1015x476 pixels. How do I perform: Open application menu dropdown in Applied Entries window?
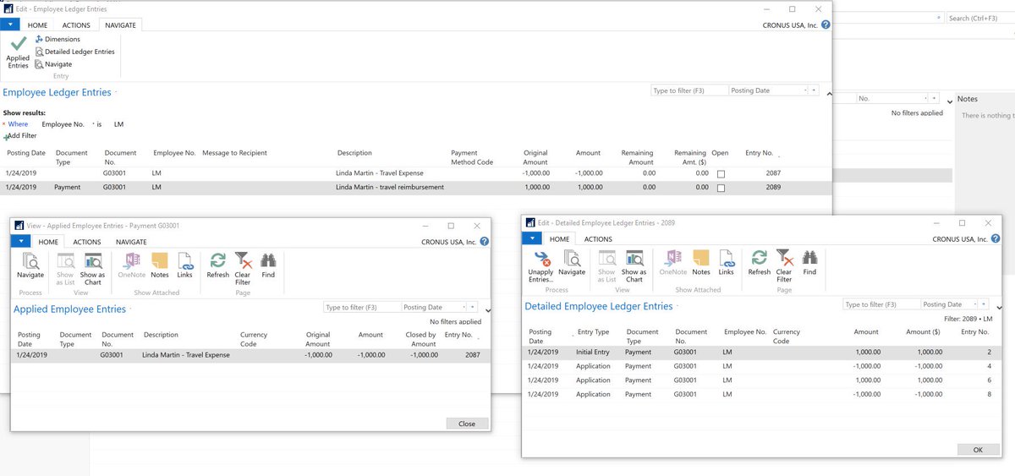coord(22,242)
